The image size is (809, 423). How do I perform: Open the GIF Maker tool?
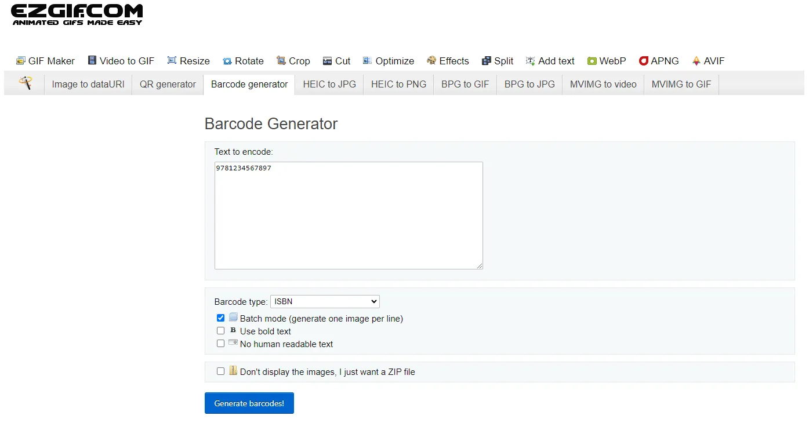point(45,61)
